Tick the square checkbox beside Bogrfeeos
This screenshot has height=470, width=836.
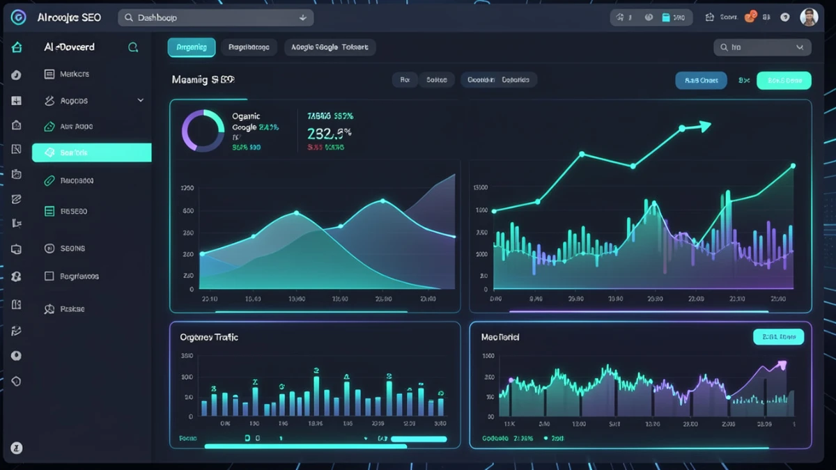[x=49, y=276]
